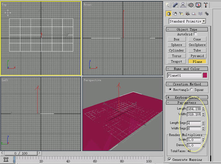221x164 pixels.
Task: Collapse the Parameters rollout
Action: pyautogui.click(x=187, y=102)
